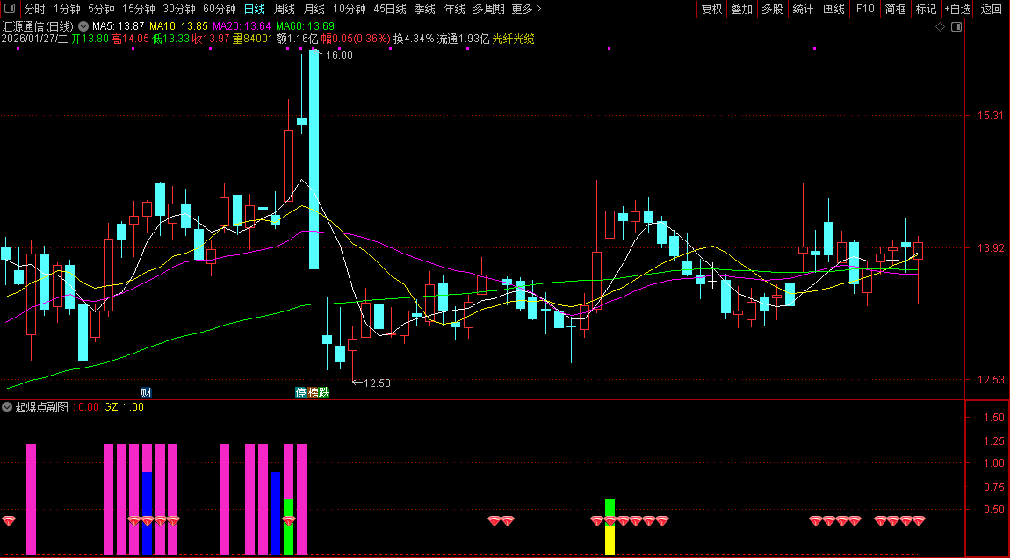Image resolution: width=1010 pixels, height=558 pixels.
Task: Select the 10分钟 period tab
Action: tap(350, 9)
